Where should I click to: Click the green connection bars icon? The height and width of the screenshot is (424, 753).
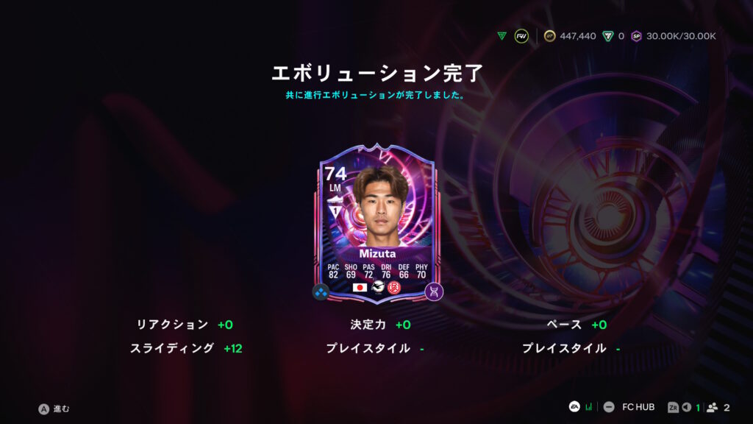click(x=588, y=407)
